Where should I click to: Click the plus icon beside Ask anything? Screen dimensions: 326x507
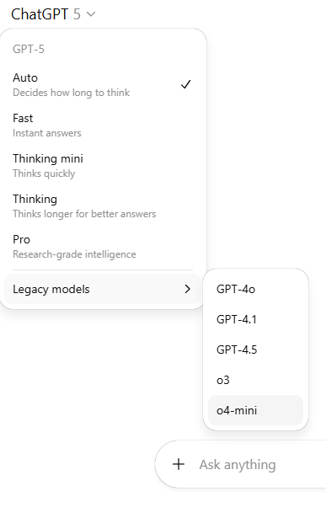[x=179, y=464]
